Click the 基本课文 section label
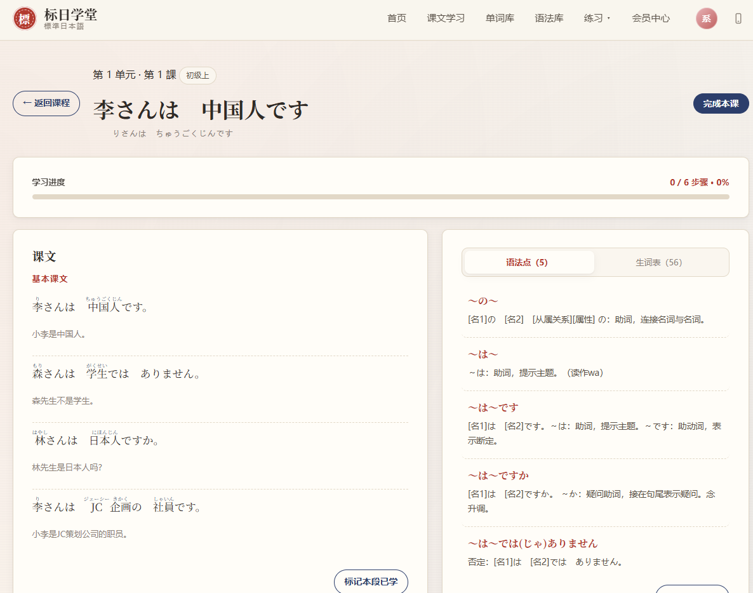Viewport: 753px width, 593px height. 50,279
